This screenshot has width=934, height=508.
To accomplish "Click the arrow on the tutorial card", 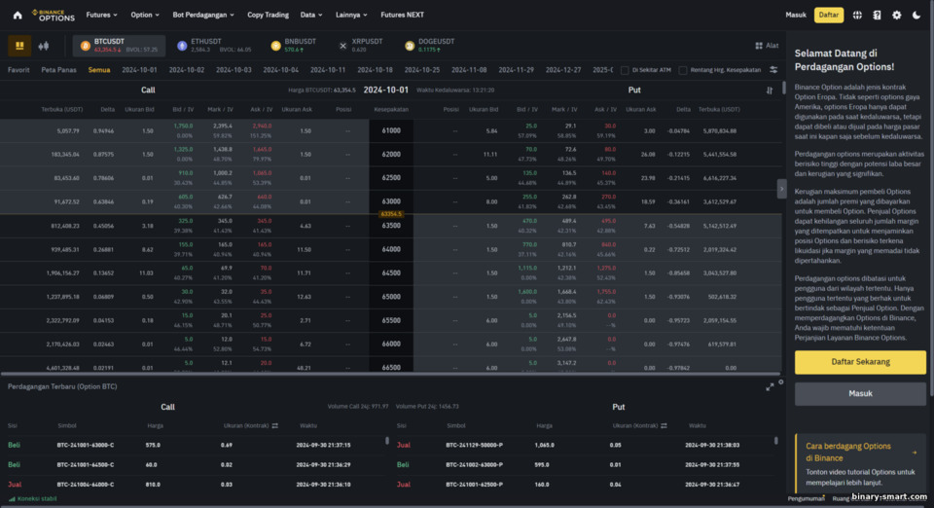I will (x=915, y=453).
